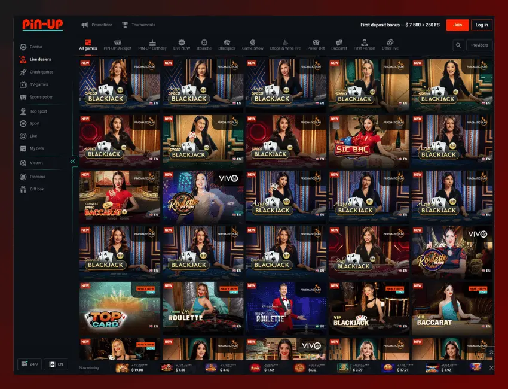Screen dimensions: 508x389
Task: Open Game Show category
Action: (x=253, y=45)
